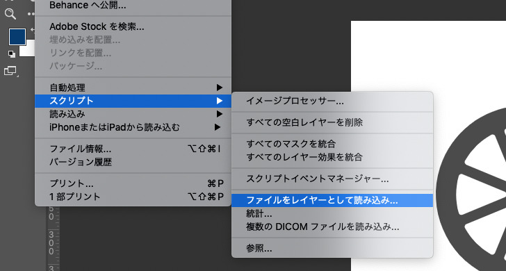Select the highlighted スクリプト menu item
Image resolution: width=506 pixels, height=271 pixels.
pyautogui.click(x=133, y=101)
